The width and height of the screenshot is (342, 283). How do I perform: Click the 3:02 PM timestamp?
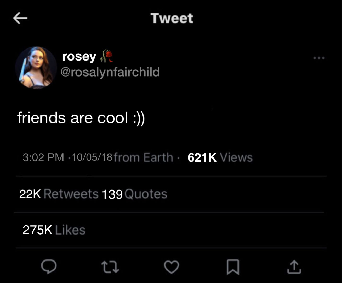click(x=43, y=157)
